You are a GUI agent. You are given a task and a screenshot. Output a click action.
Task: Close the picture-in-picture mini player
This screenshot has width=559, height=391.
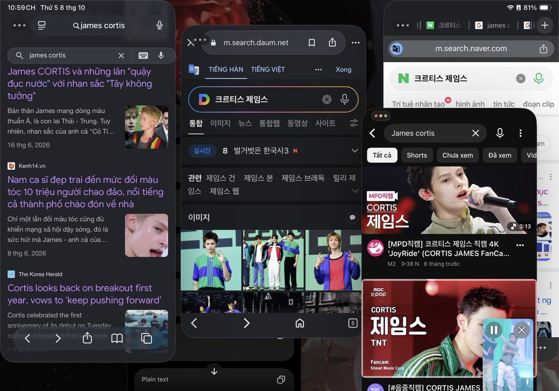tap(522, 330)
